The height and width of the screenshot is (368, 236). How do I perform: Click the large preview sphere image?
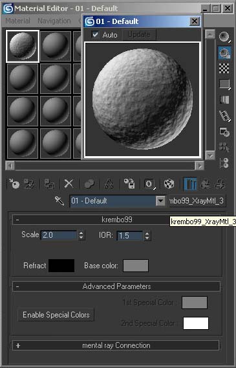click(142, 99)
